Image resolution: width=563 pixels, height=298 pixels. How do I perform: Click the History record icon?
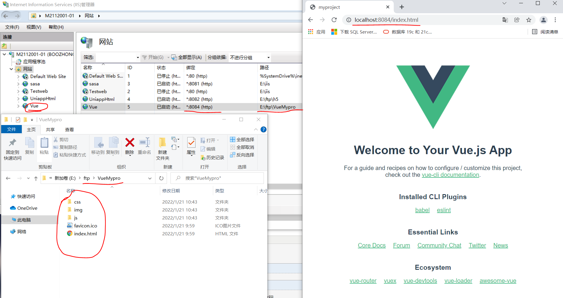click(203, 158)
